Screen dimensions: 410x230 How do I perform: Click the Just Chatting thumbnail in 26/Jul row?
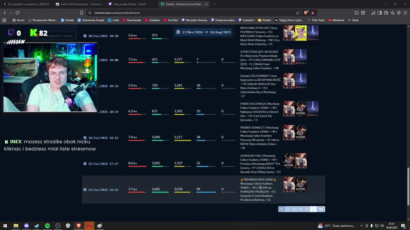[x=289, y=133]
